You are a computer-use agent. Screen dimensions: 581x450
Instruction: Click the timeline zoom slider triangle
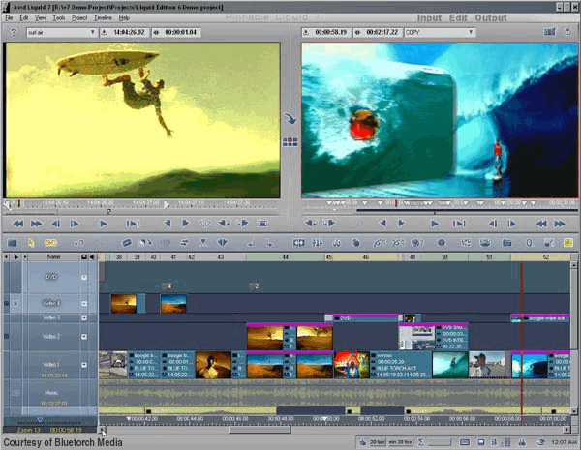pos(39,419)
